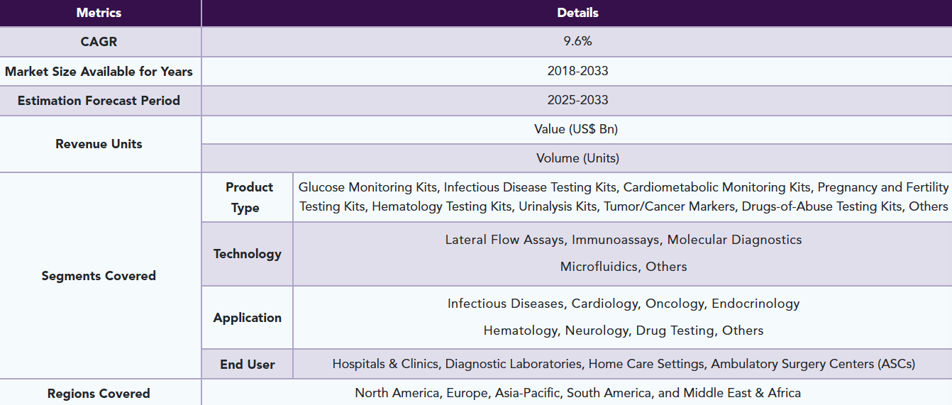The image size is (952, 405).
Task: Click the Product Type sub-header
Action: [x=248, y=197]
